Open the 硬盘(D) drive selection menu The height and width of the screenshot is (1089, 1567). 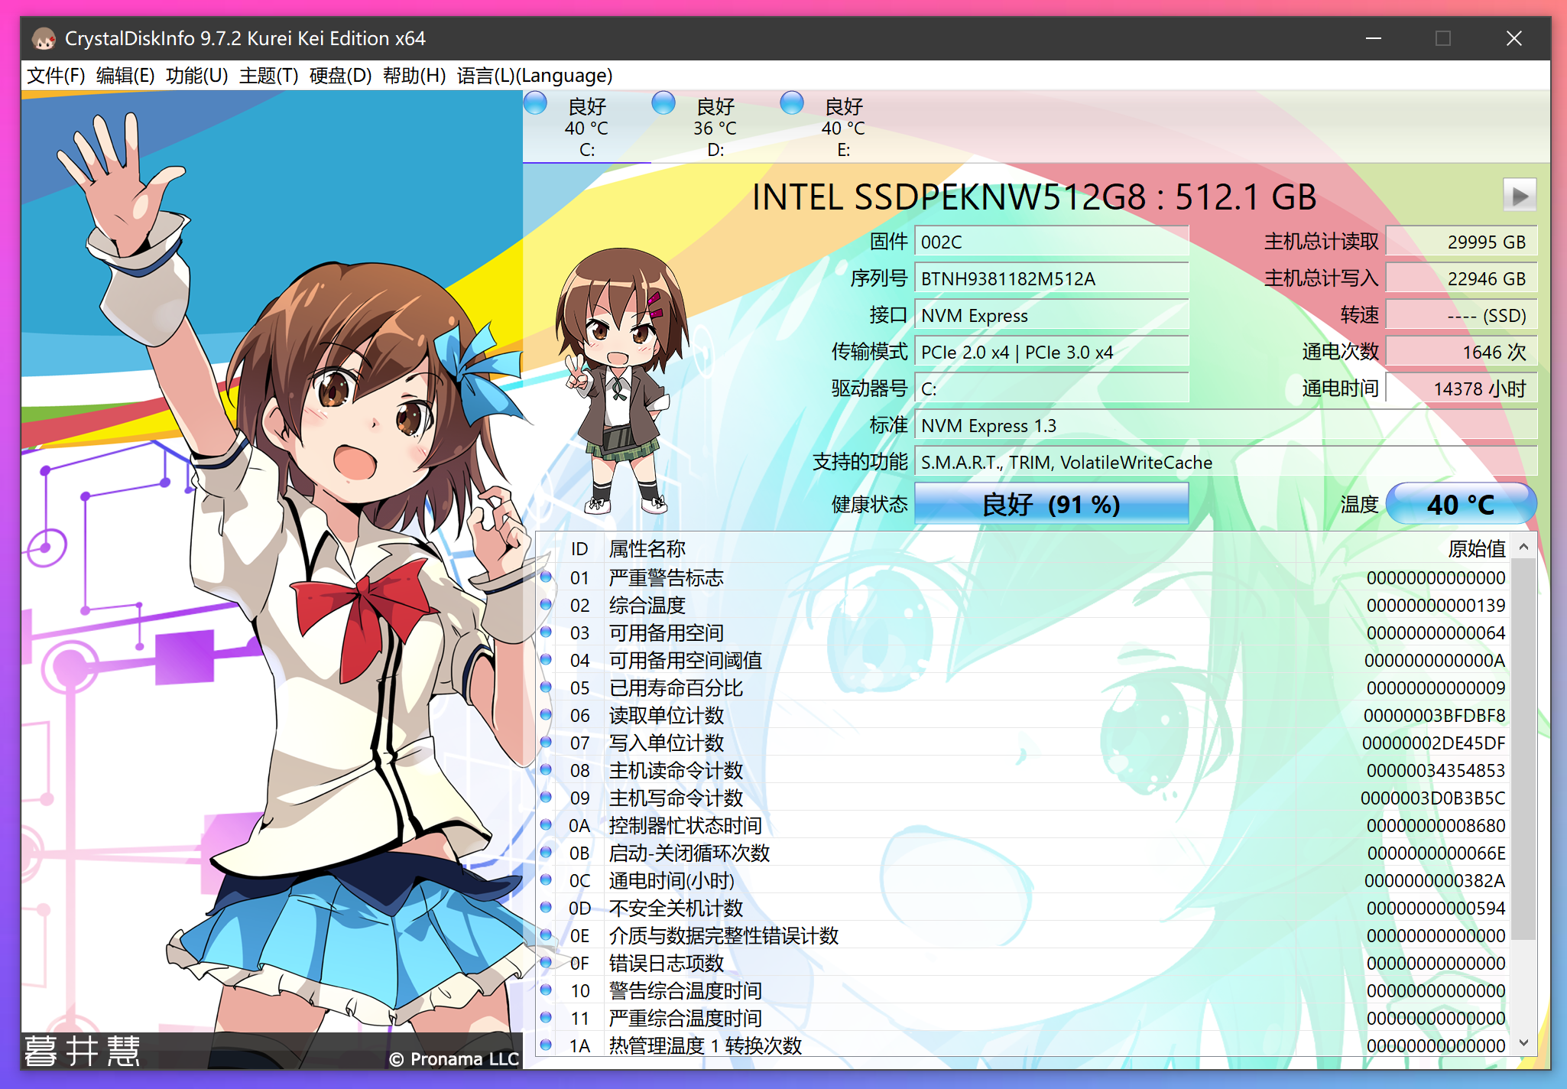click(x=338, y=76)
